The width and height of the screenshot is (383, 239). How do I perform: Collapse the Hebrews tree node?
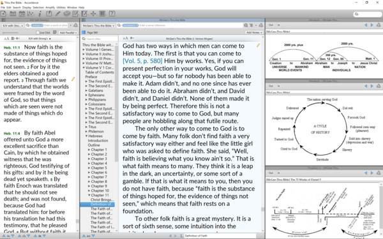(x=86, y=136)
